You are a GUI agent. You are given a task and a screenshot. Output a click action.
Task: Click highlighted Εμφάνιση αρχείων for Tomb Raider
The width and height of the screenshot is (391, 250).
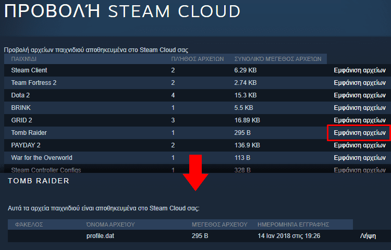(x=360, y=133)
